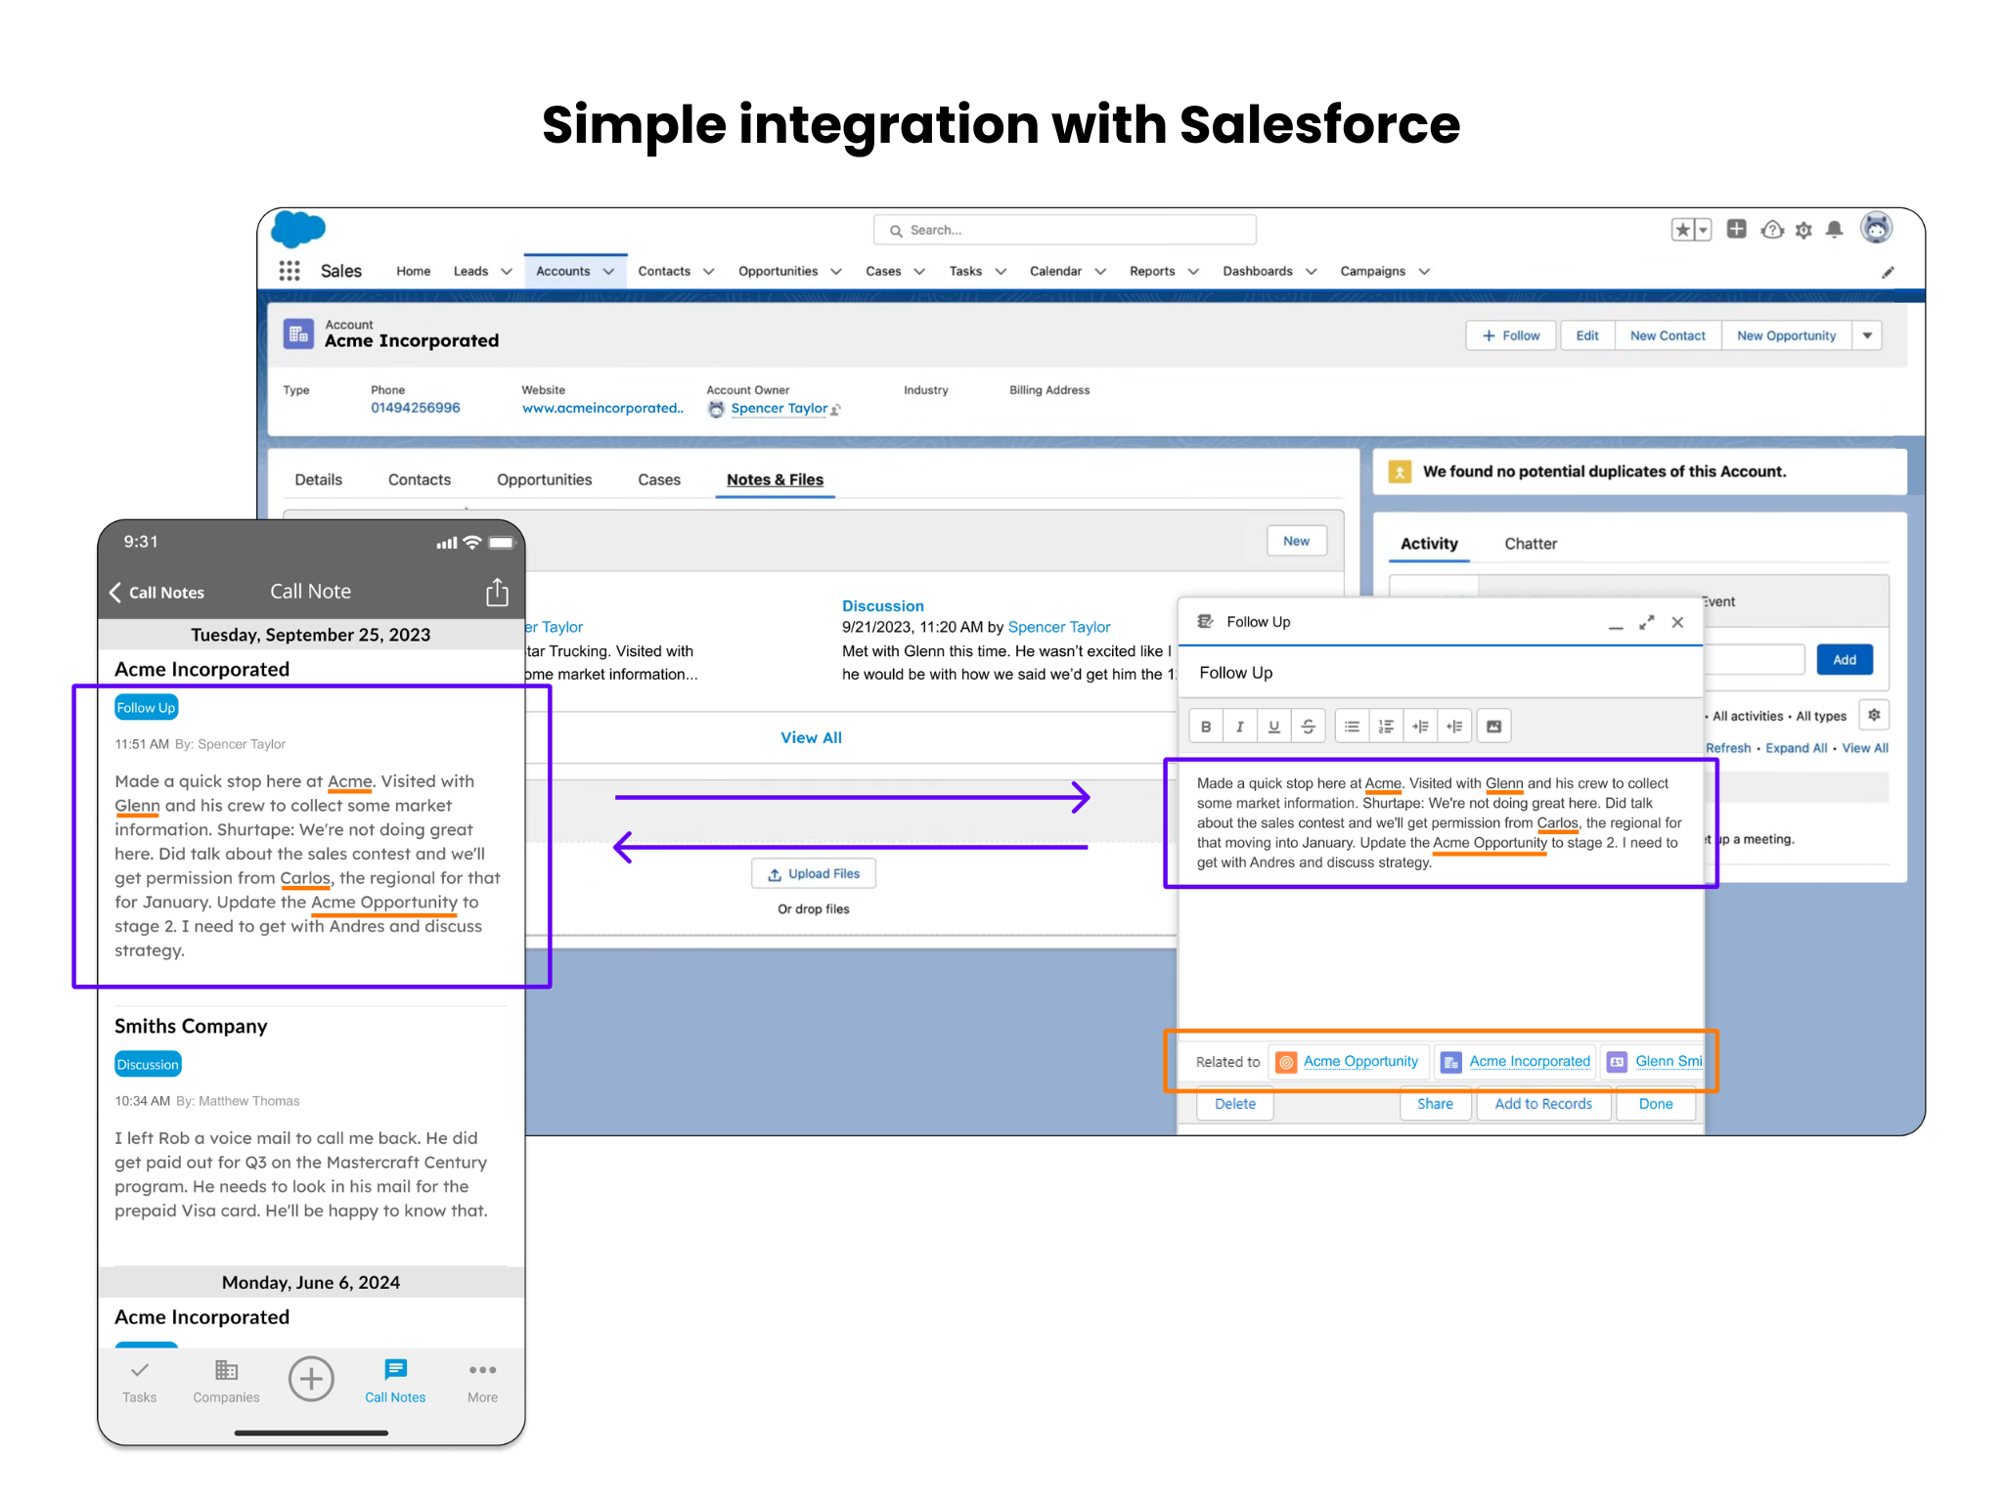
Task: Open the Opportunities navigation dropdown arrow
Action: pyautogui.click(x=836, y=272)
